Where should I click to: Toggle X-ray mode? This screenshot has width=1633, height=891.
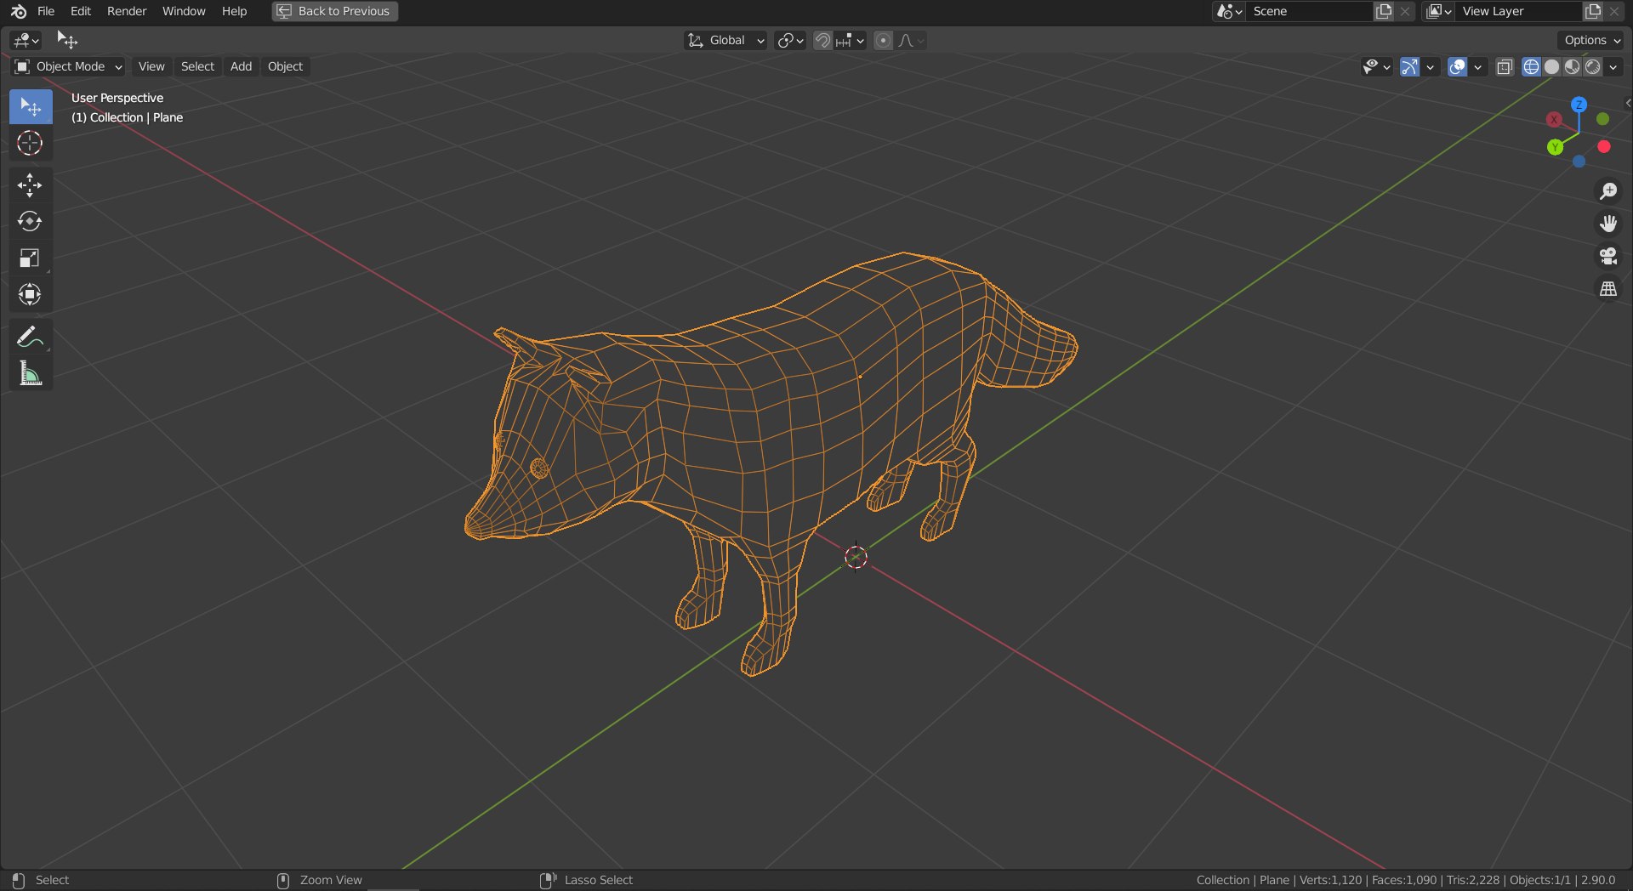(1505, 66)
